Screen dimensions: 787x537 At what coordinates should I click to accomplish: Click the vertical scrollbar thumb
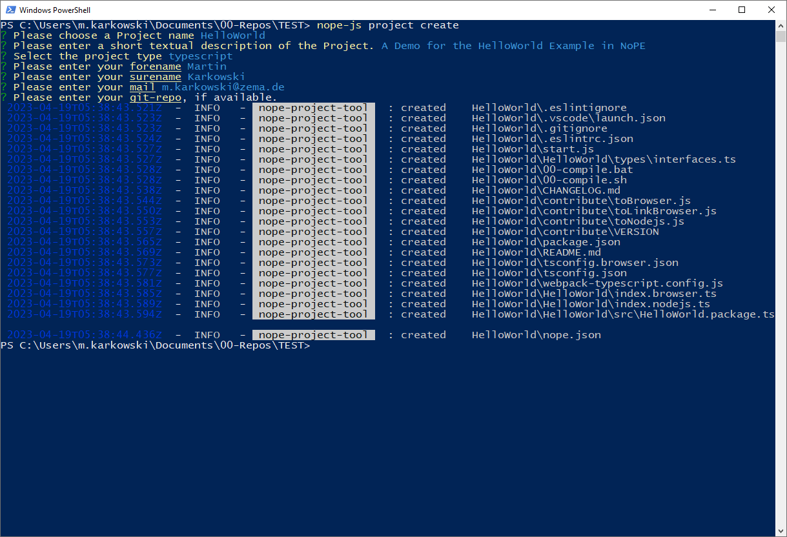pyautogui.click(x=781, y=36)
